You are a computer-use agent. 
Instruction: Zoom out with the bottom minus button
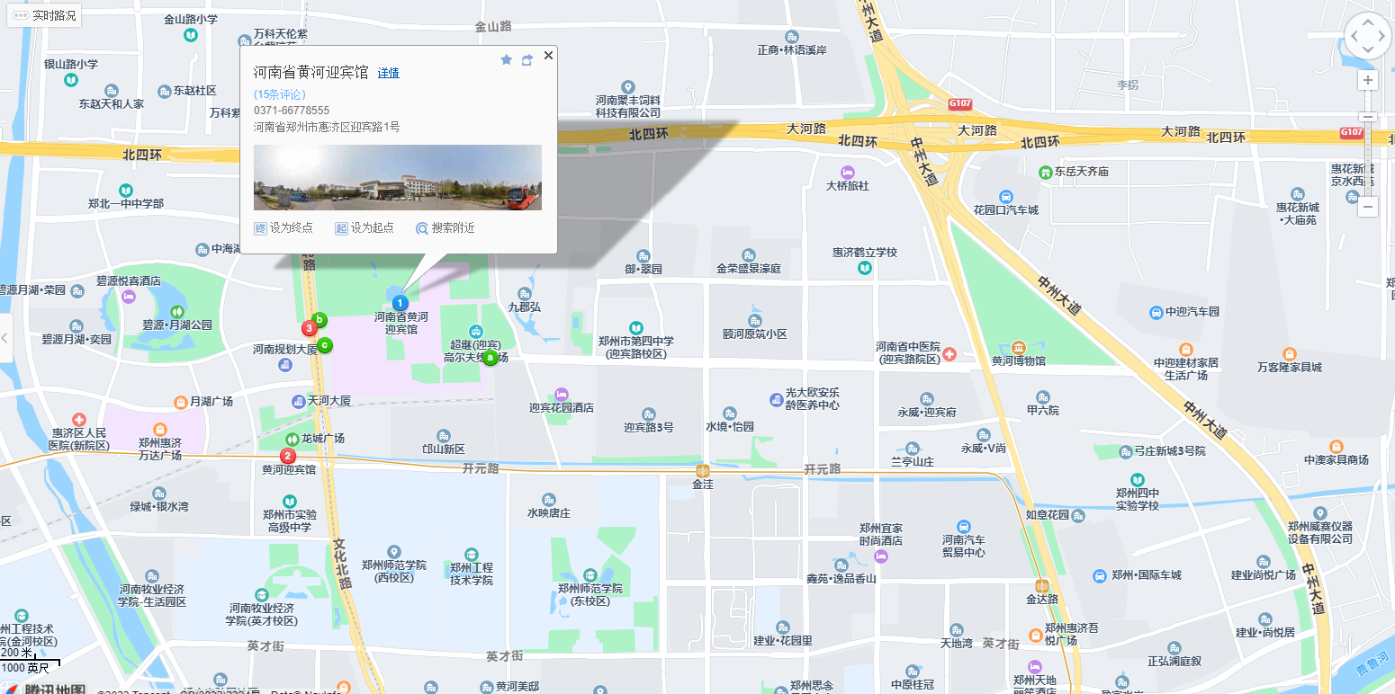(1368, 207)
